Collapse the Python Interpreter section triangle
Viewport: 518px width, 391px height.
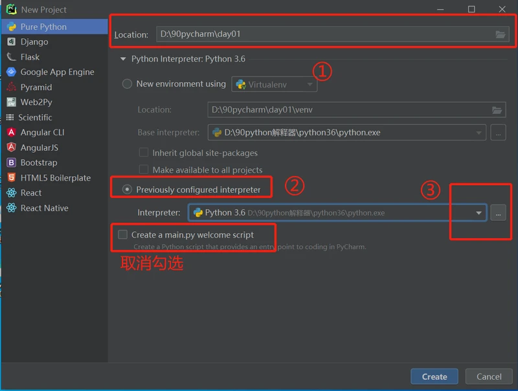tap(122, 59)
